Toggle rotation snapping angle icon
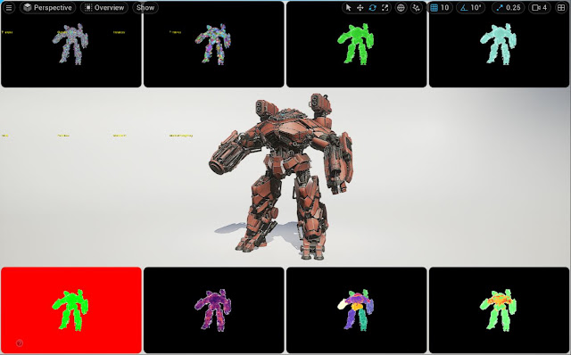 [x=464, y=8]
